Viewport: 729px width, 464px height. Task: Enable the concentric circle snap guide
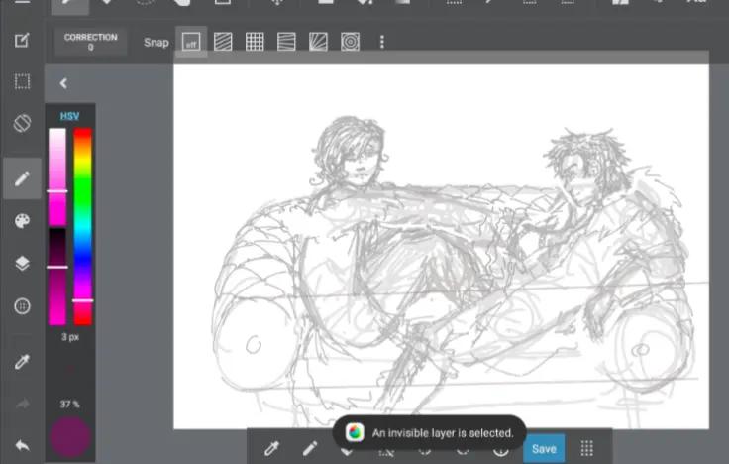point(350,42)
